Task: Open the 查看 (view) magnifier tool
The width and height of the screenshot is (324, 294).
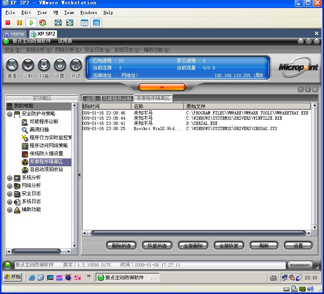Action: click(12, 65)
